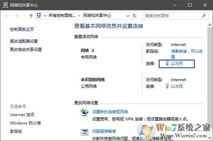Open 问题疑难解答 link
The image size is (213, 141).
[104, 131]
